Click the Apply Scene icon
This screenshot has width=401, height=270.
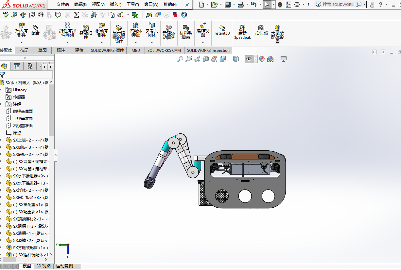270,59
